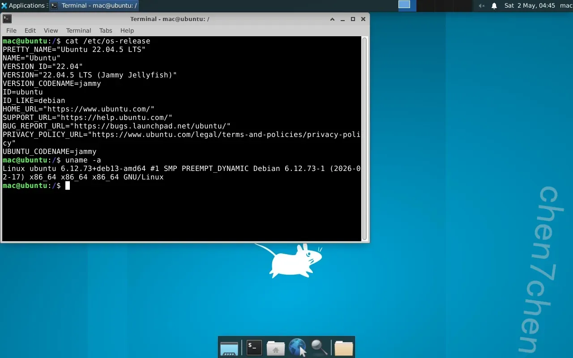
Task: Click the PRIVACY_POLICY_URL line
Action: tap(182, 139)
